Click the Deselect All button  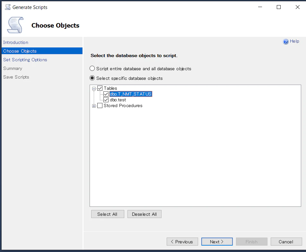[144, 214]
